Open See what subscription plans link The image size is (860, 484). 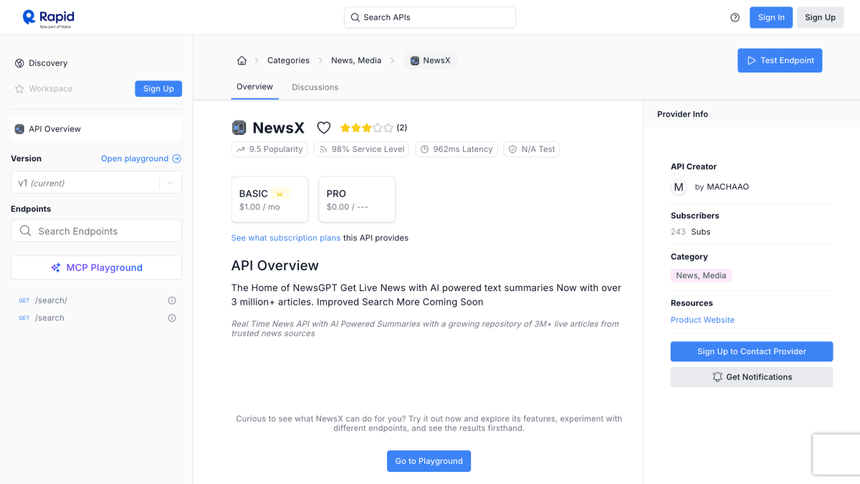[x=286, y=238]
